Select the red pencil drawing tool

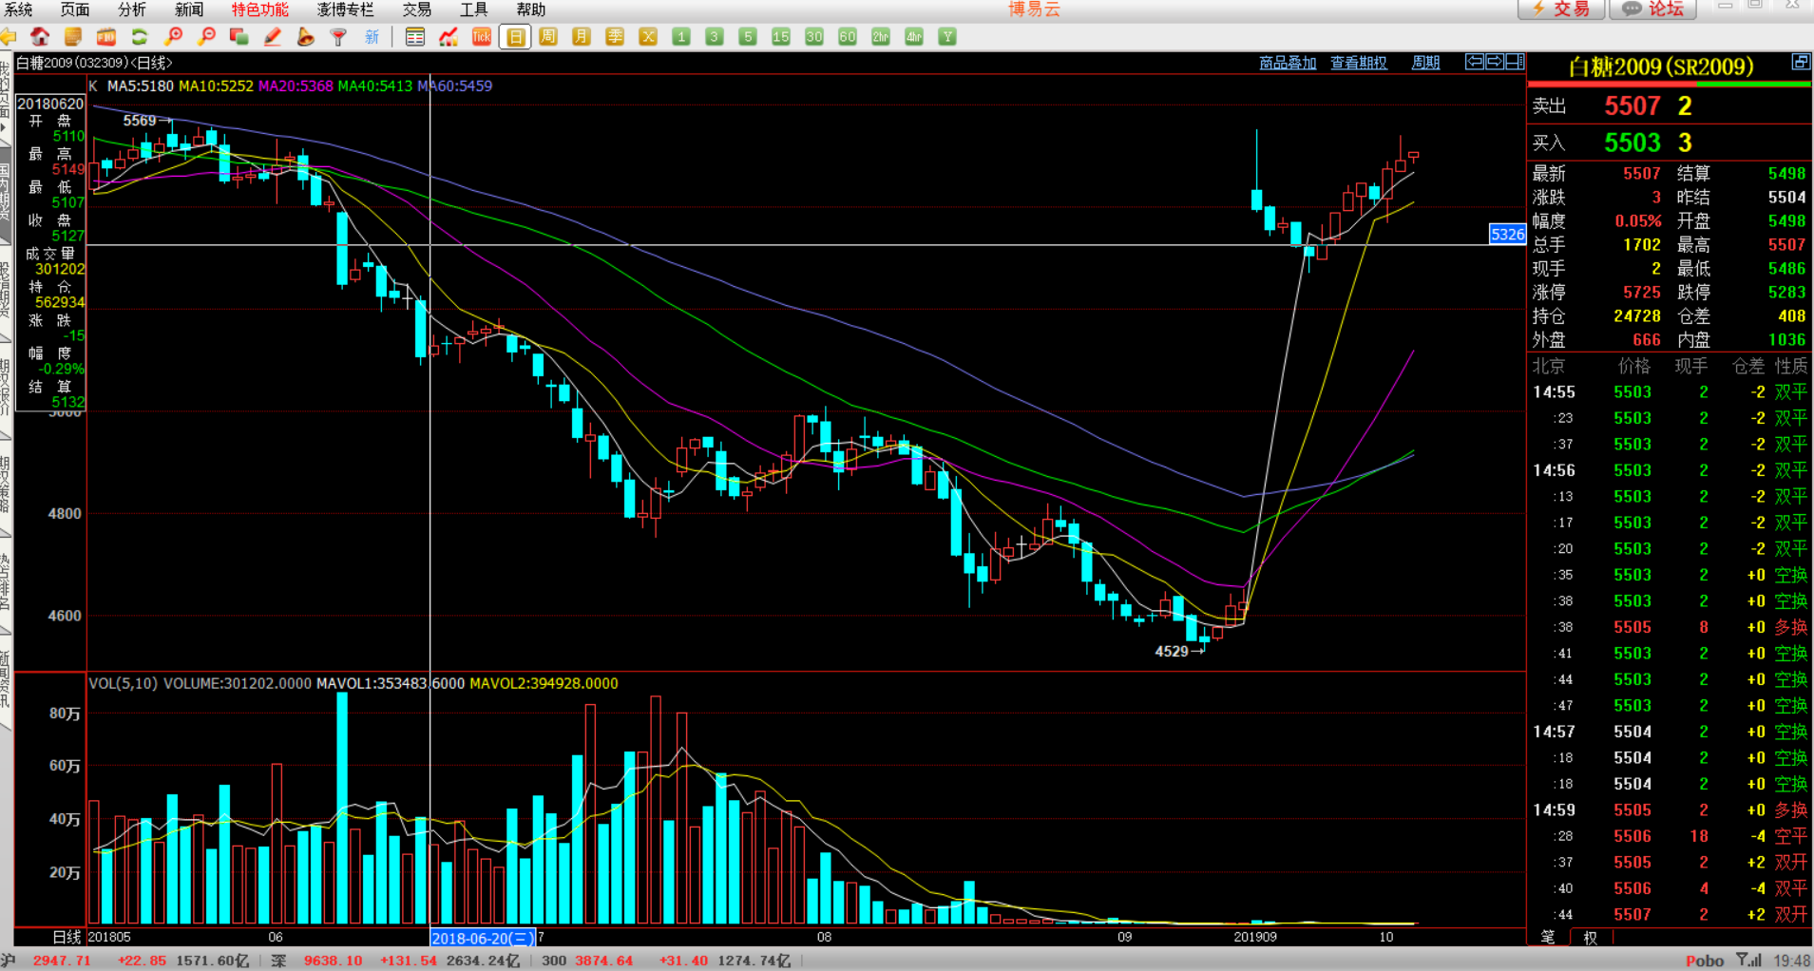point(273,37)
